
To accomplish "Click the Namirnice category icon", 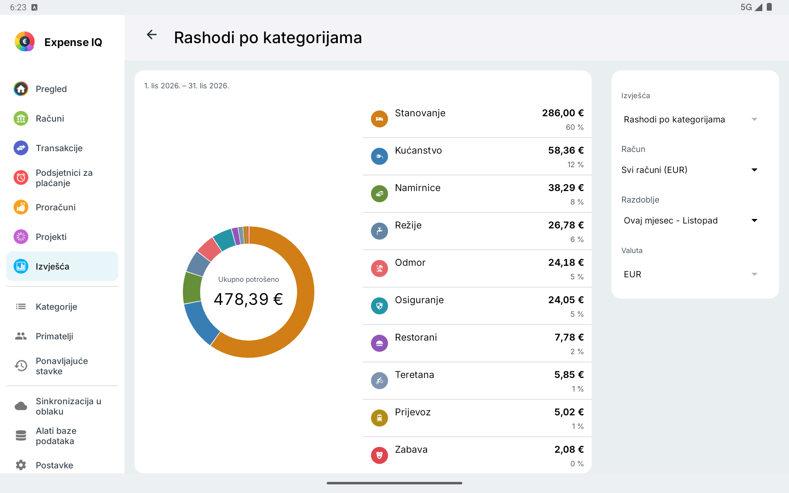I will (379, 194).
